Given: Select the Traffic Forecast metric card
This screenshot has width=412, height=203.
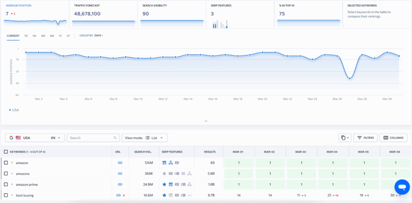Looking at the screenshot, I should coord(103,14).
